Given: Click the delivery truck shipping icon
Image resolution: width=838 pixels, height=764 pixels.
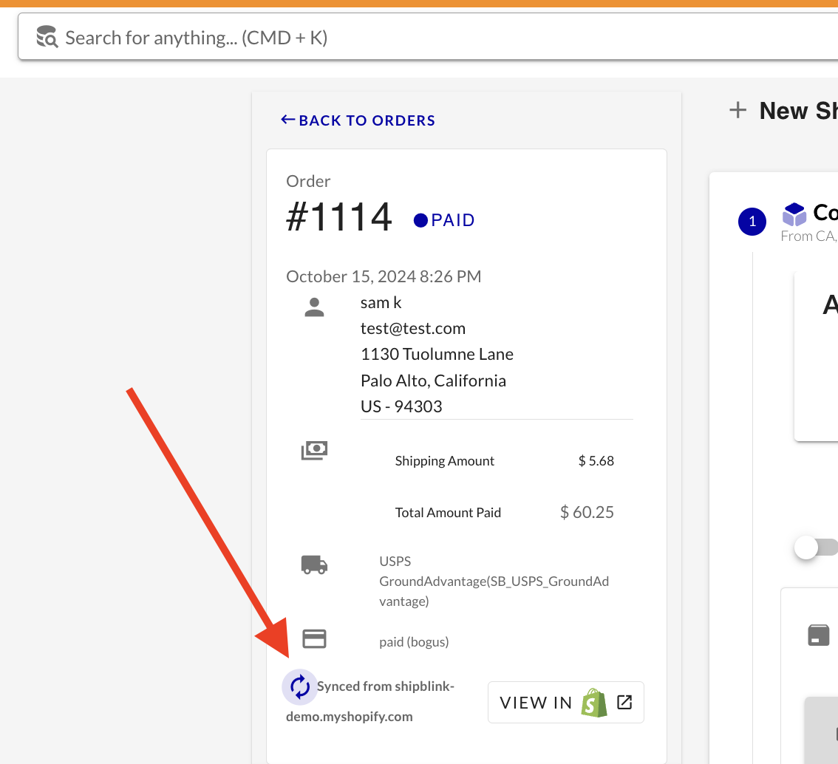Looking at the screenshot, I should click(x=315, y=565).
